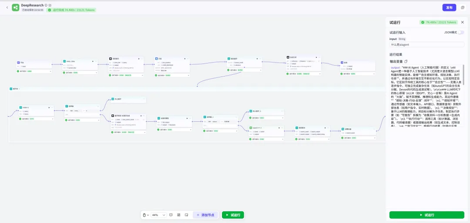Click the 开始 start node icon

coord(18,63)
